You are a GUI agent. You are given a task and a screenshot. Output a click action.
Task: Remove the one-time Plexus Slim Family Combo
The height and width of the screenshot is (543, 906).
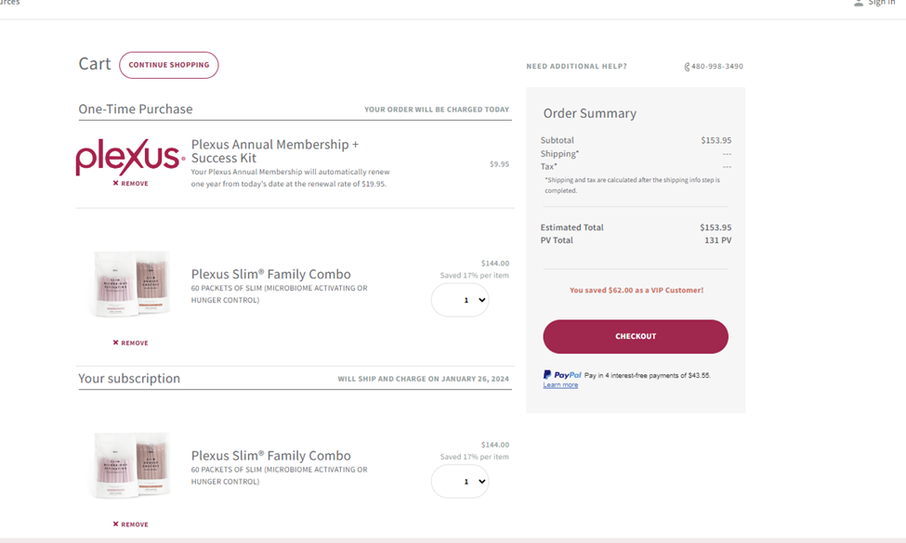point(129,343)
